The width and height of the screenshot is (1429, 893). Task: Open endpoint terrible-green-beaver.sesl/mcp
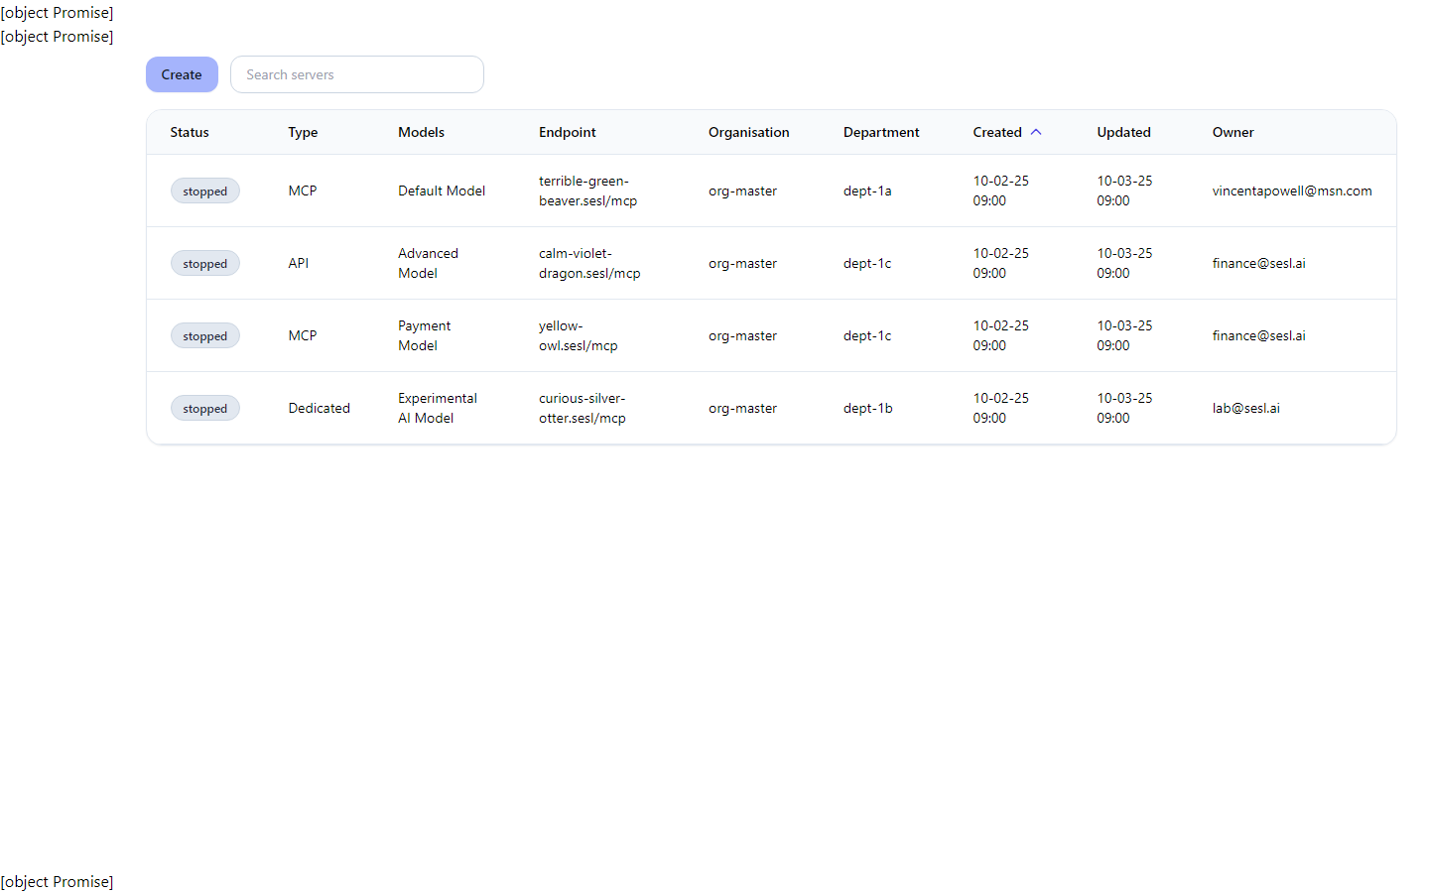(x=588, y=191)
